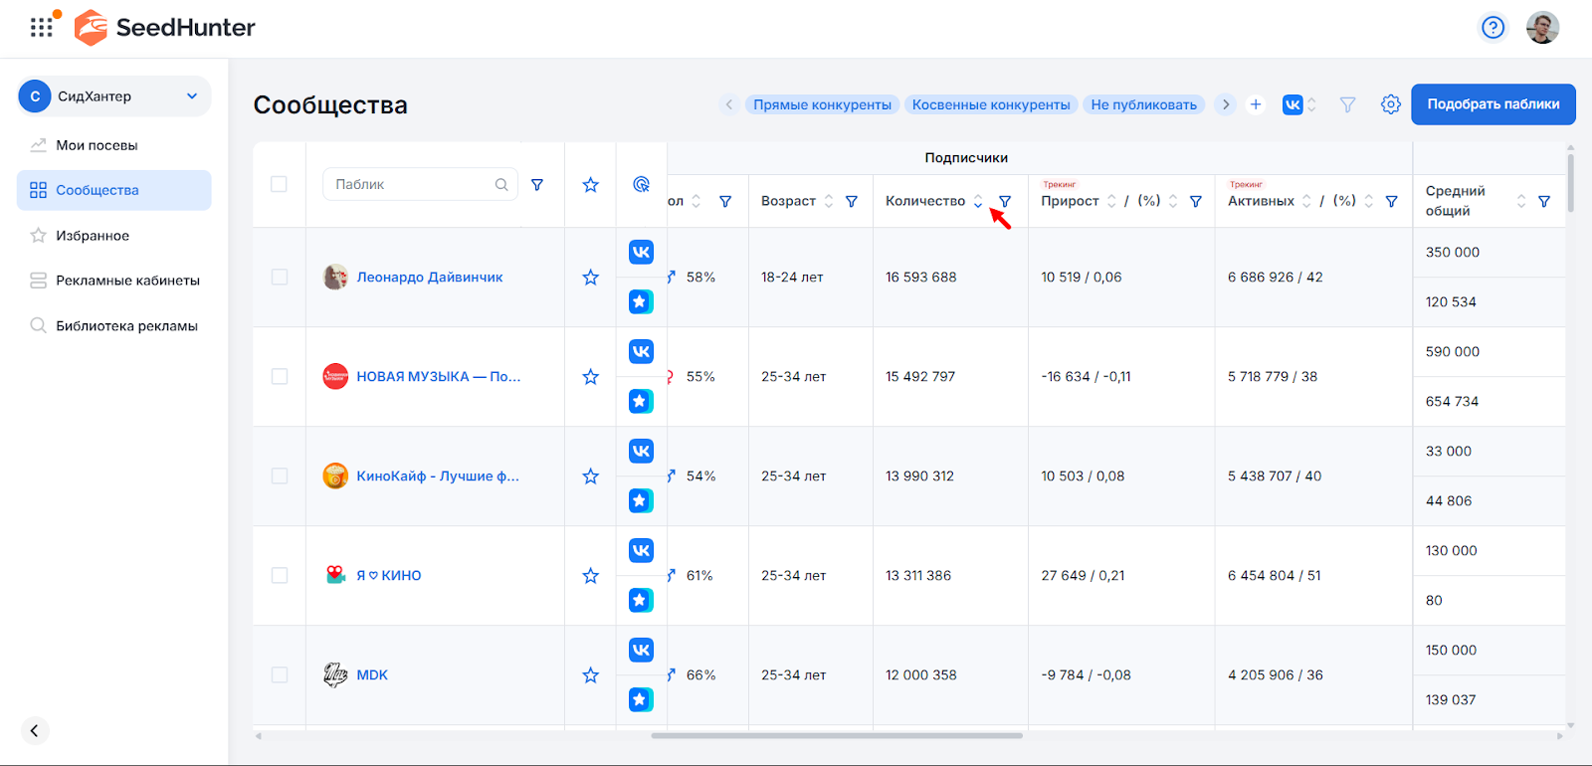This screenshot has width=1592, height=766.
Task: Click the plus icon to add tag
Action: tap(1256, 104)
